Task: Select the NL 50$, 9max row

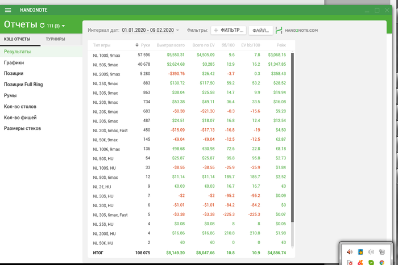Action: coord(189,64)
